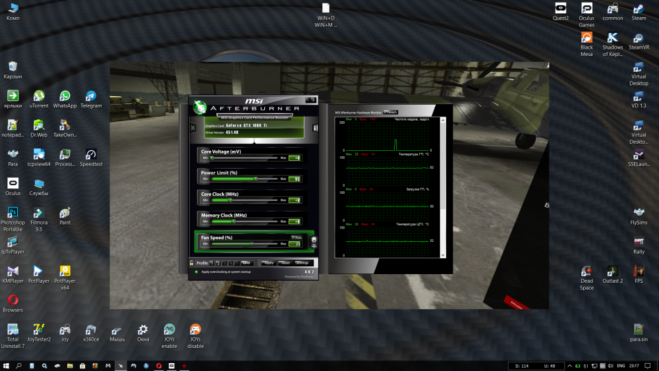The width and height of the screenshot is (659, 371).
Task: Open the Paint desktop icon
Action: [65, 216]
